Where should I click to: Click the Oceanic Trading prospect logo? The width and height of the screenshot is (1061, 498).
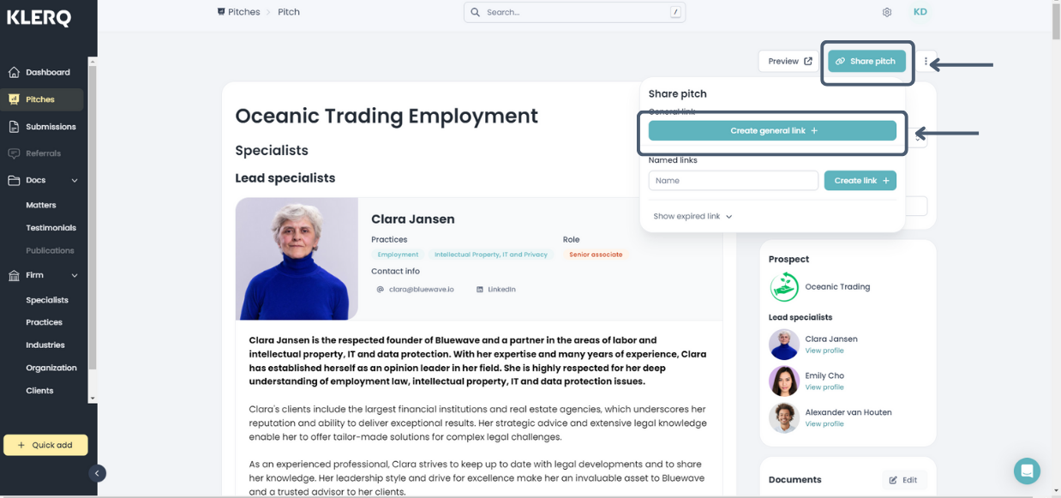pyautogui.click(x=783, y=287)
